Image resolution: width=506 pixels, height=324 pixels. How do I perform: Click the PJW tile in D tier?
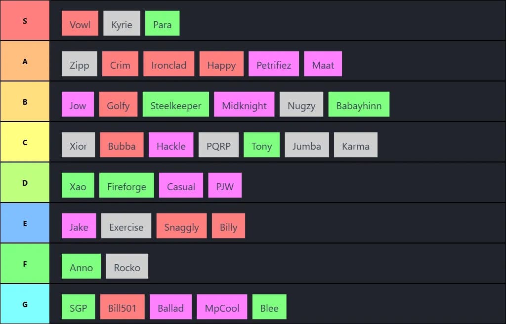click(x=225, y=186)
